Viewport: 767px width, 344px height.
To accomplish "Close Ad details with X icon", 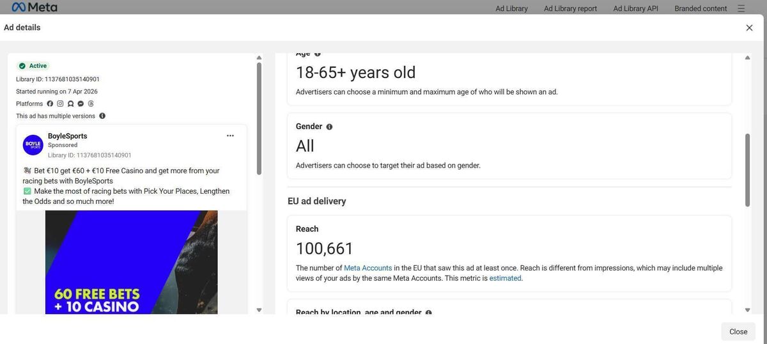I will [749, 27].
